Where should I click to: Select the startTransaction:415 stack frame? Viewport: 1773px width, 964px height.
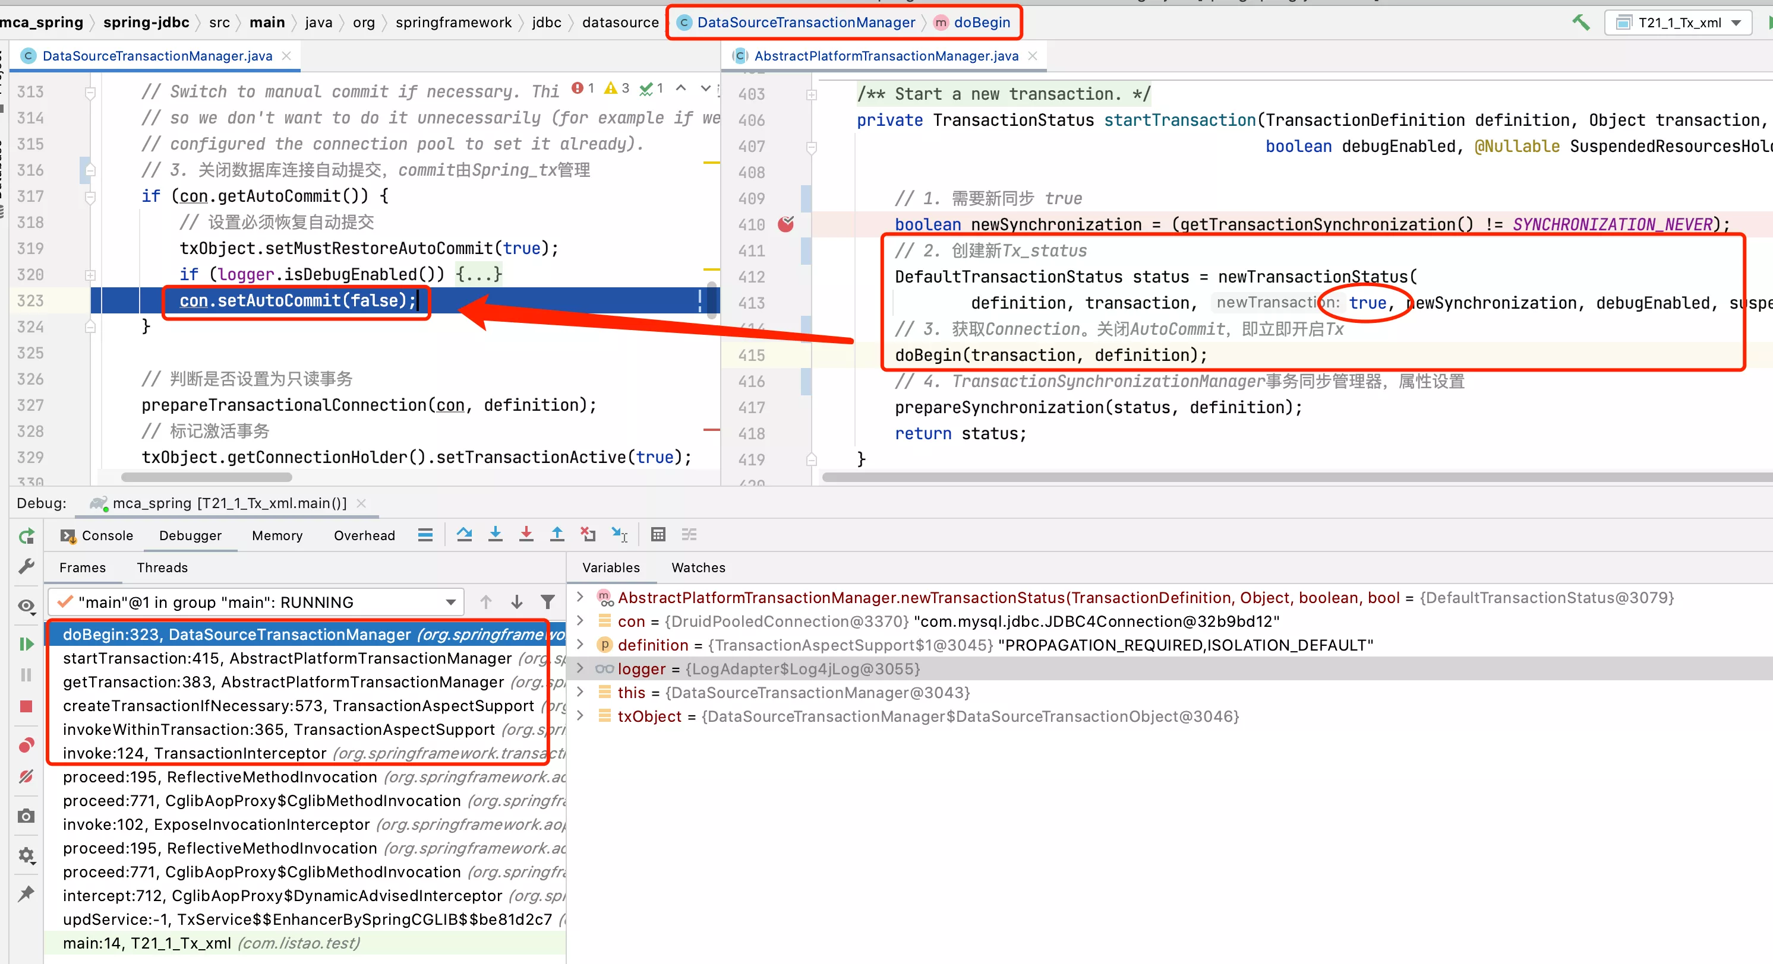click(305, 658)
